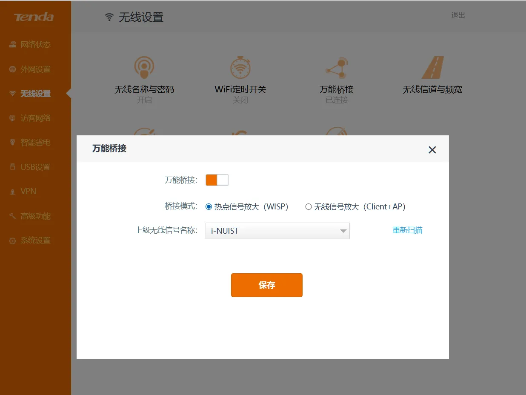The height and width of the screenshot is (395, 526).
Task: Open the WiFi定时开关 timer icon
Action: [240, 68]
